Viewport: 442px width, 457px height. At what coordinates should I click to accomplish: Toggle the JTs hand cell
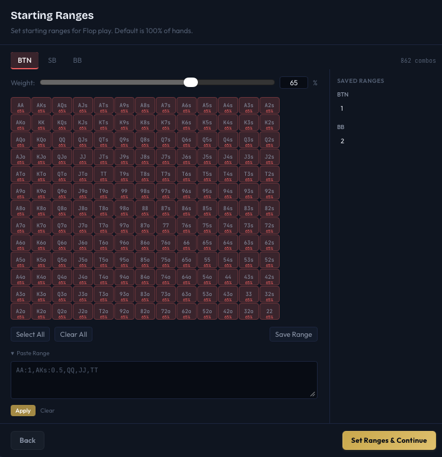pos(104,157)
